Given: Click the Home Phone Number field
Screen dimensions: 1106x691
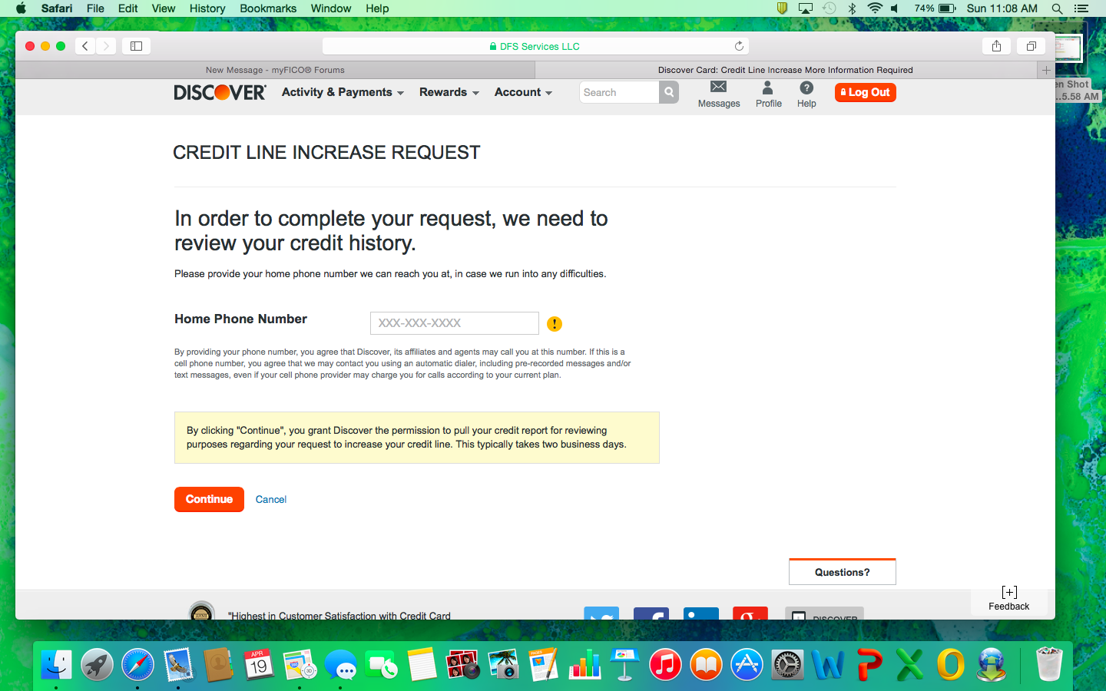Looking at the screenshot, I should click(455, 323).
